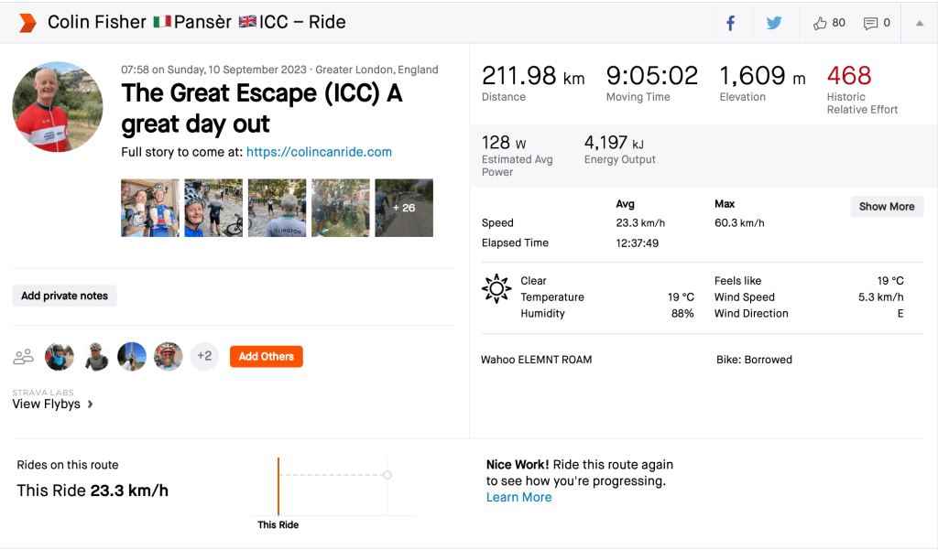
Task: Click the Add Others orange button
Action: (x=266, y=356)
